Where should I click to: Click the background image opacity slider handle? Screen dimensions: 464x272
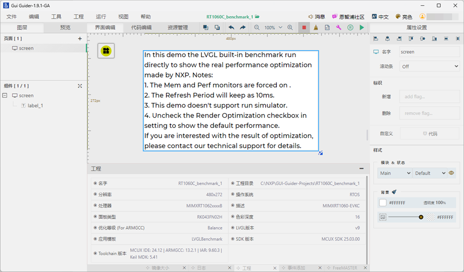tap(421, 217)
